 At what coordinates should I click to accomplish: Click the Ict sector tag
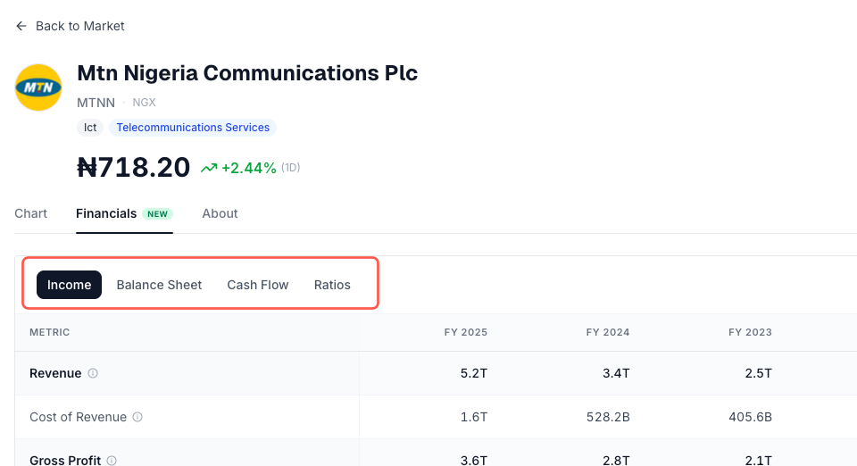[x=90, y=128]
